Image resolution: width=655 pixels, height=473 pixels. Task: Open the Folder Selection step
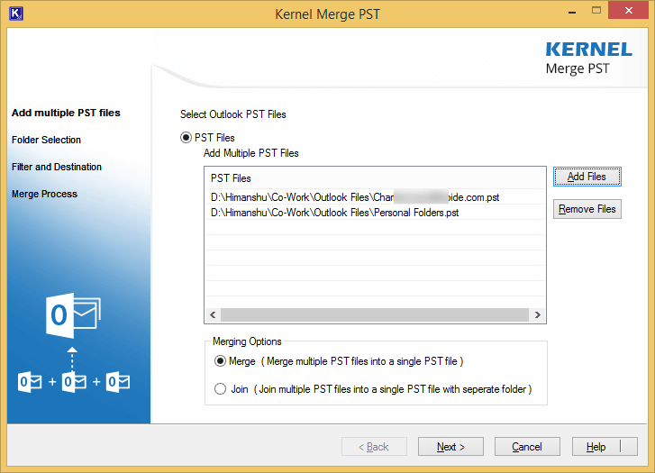click(46, 140)
